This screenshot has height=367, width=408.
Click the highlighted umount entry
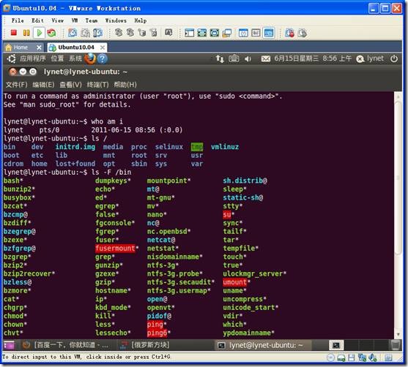pos(234,282)
